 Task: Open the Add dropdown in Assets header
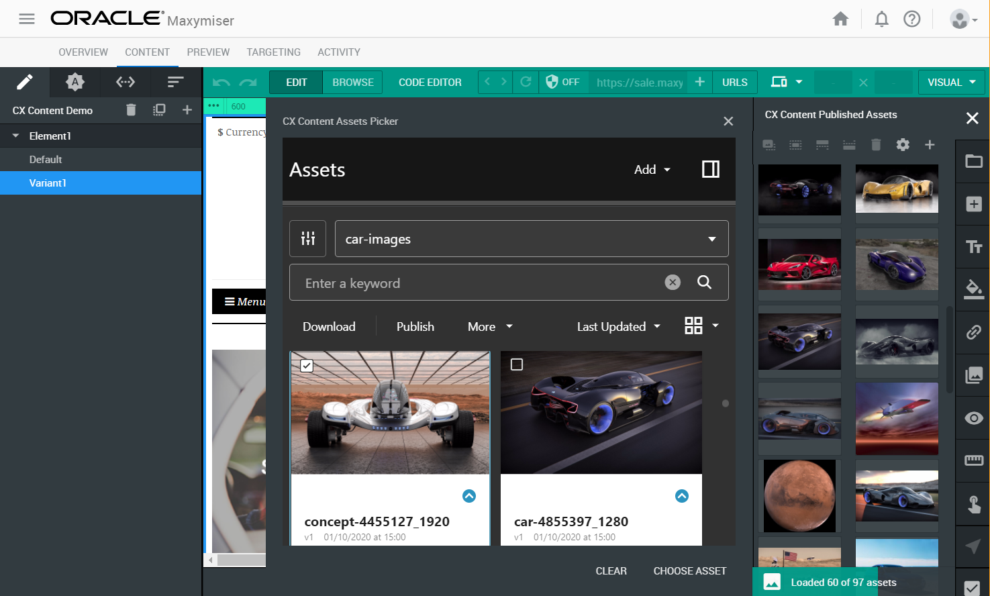pyautogui.click(x=652, y=170)
